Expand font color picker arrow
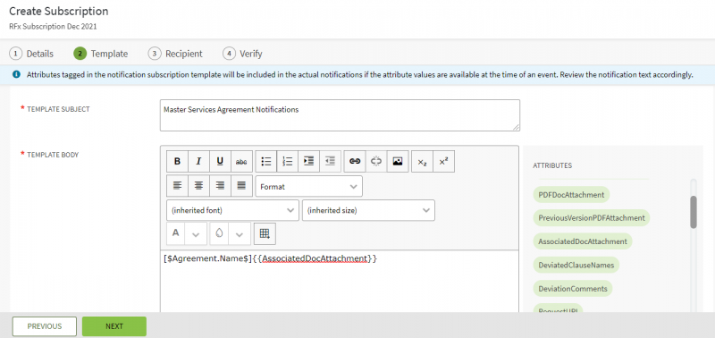 click(x=196, y=234)
